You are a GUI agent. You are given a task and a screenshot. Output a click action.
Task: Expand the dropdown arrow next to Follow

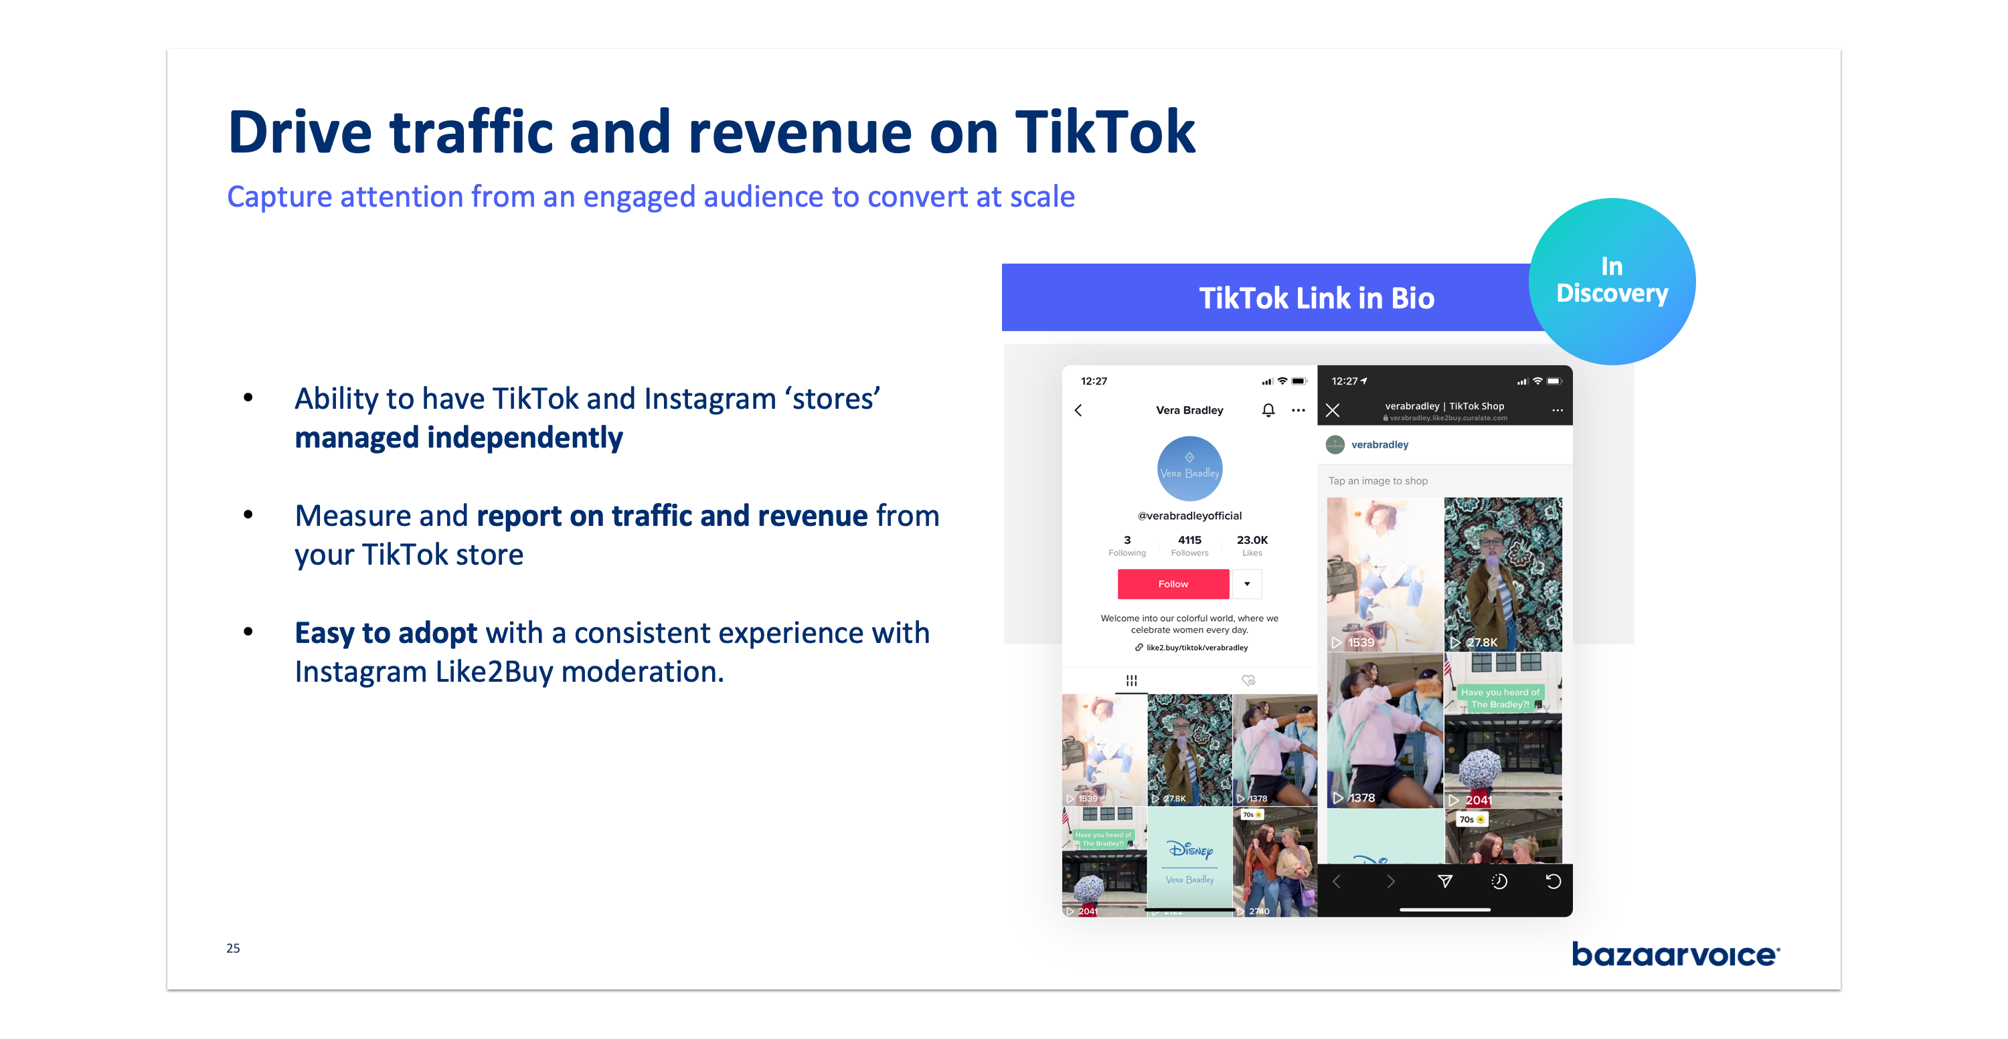point(1246,584)
